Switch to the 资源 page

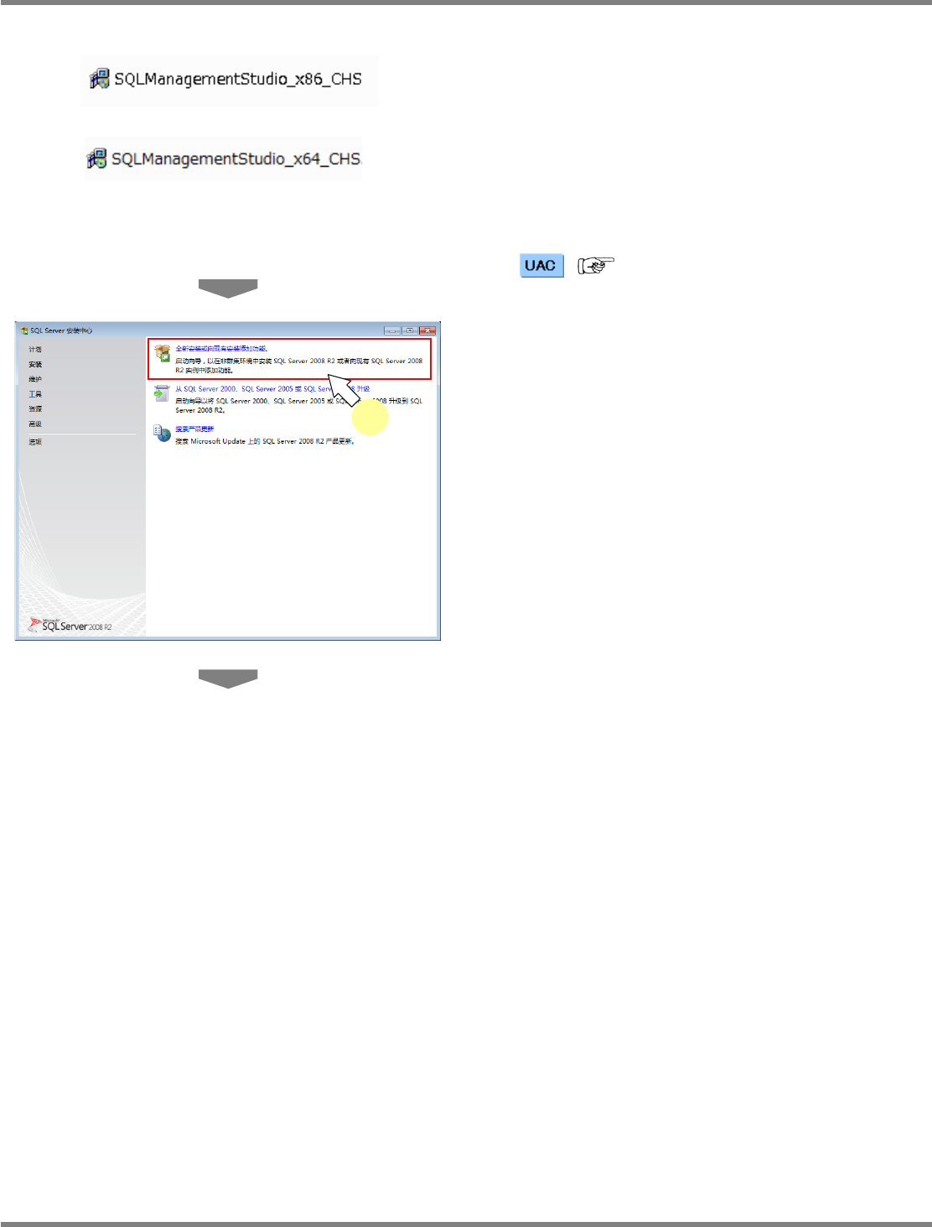point(35,409)
